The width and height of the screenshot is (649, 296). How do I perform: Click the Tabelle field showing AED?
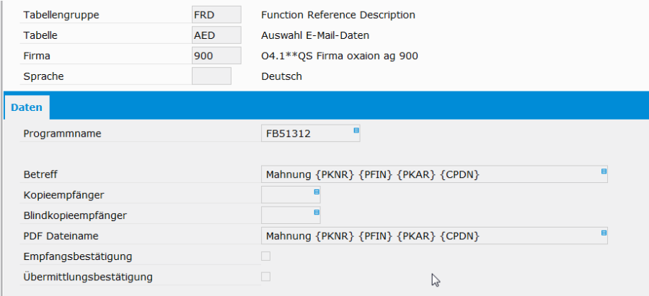216,35
